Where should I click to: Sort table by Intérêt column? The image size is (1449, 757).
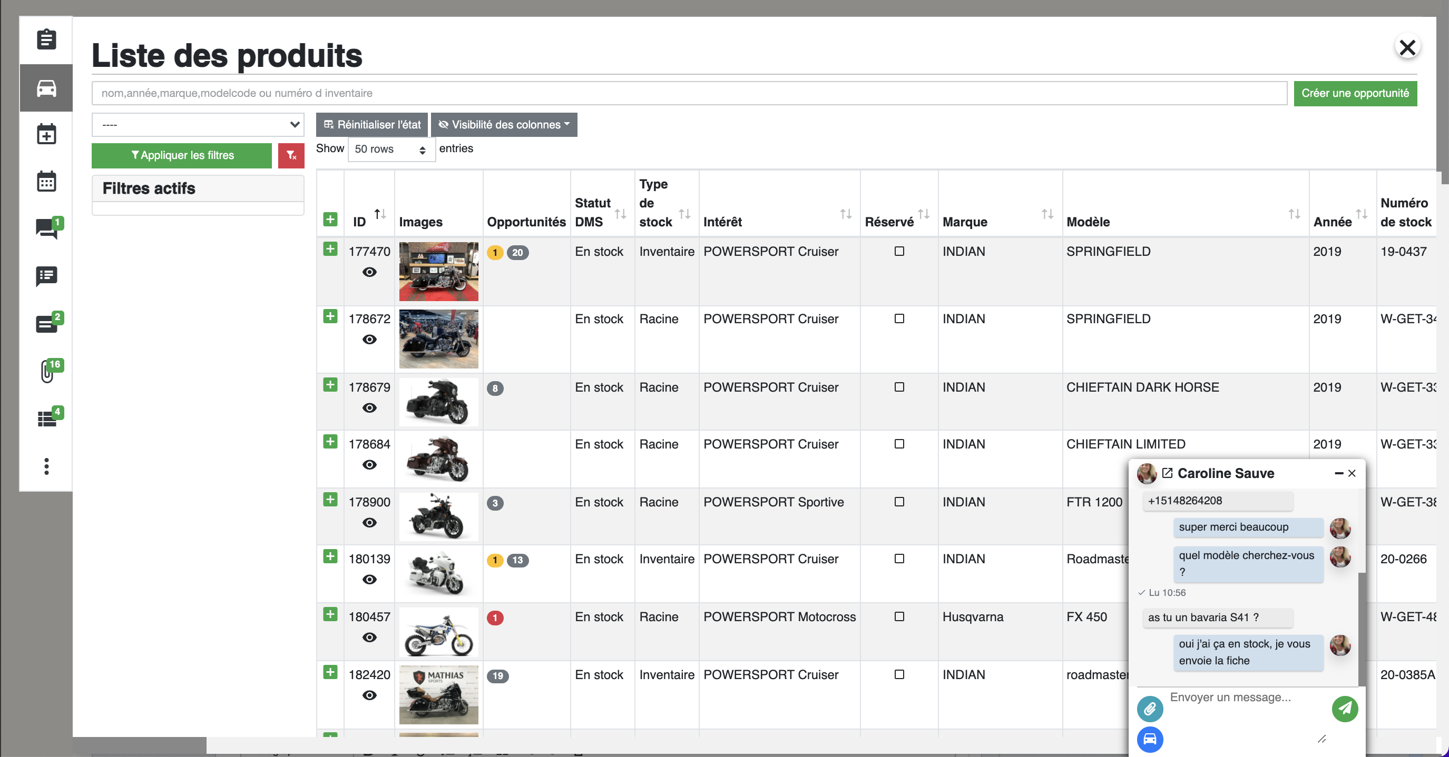click(846, 214)
